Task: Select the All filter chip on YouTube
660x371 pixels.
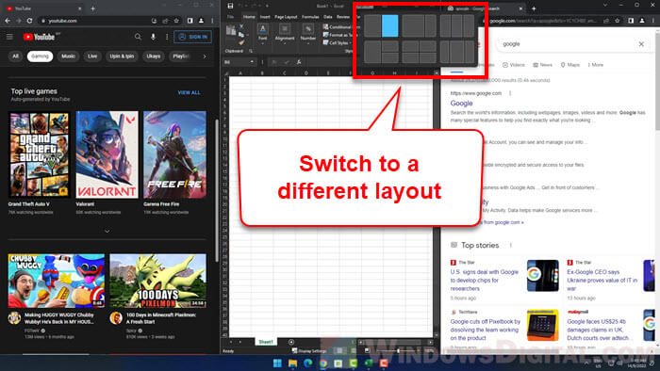Action: click(16, 56)
